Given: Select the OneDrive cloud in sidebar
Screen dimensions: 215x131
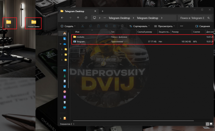Looking at the screenshot, I should tap(65, 44).
